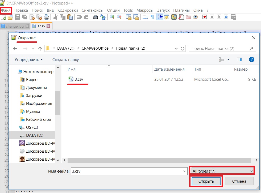This screenshot has width=261, height=193.
Task: Click the Close All toolbar icon
Action: coord(39,17)
